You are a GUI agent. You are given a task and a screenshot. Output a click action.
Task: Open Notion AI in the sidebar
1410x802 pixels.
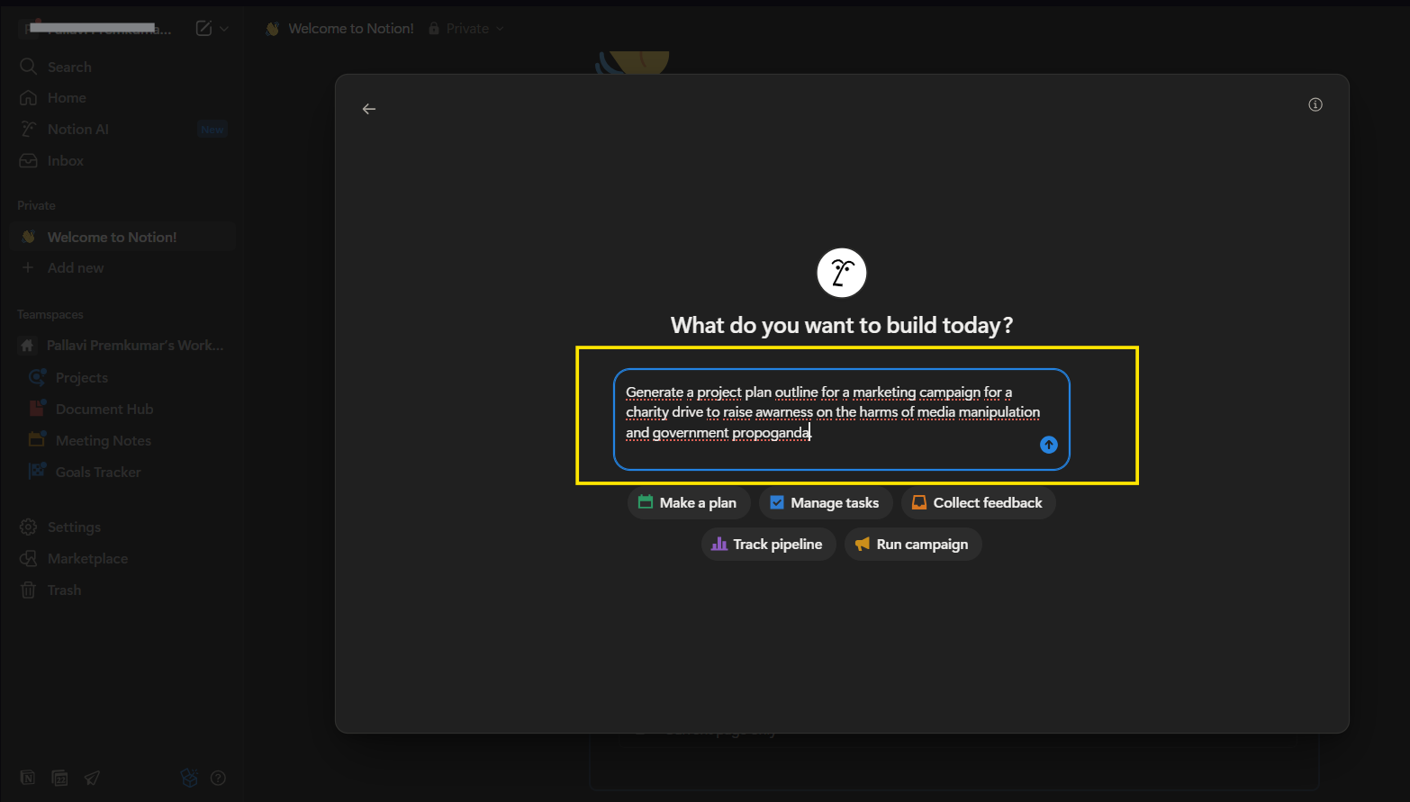point(77,130)
